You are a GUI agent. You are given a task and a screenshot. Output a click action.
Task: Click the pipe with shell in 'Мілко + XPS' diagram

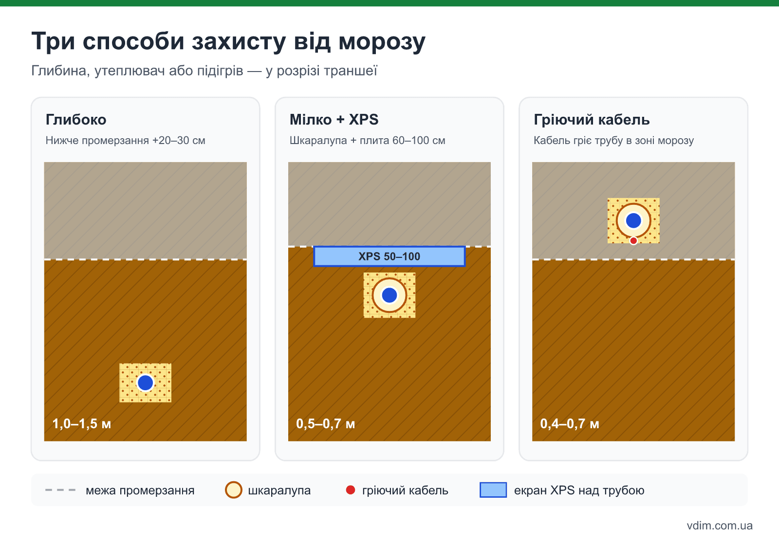coord(389,295)
